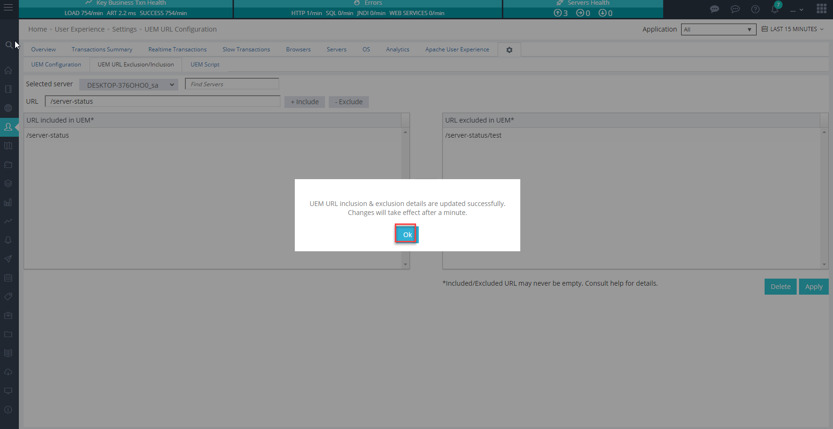833x429 pixels.
Task: Click the Delete button
Action: click(780, 287)
